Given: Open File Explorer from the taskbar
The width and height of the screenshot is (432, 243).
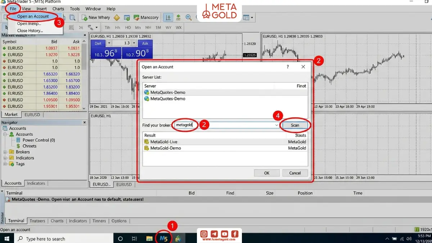Looking at the screenshot, I should click(x=149, y=238).
